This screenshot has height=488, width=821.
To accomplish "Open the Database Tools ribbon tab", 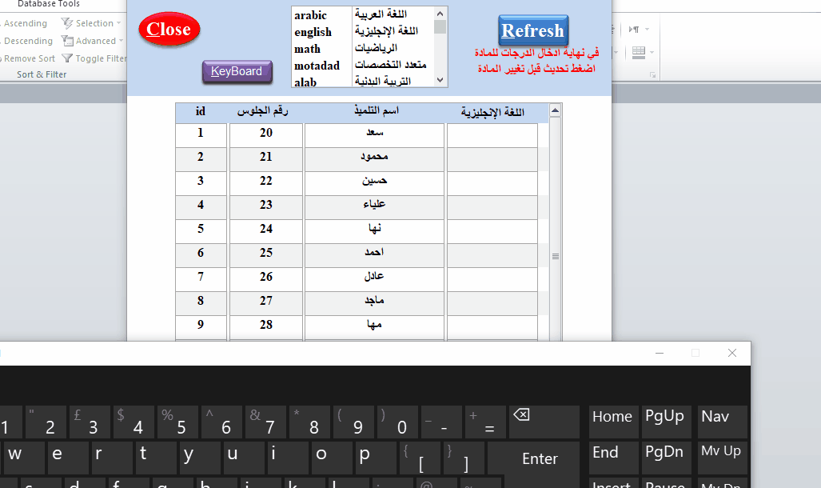I will 48,4.
